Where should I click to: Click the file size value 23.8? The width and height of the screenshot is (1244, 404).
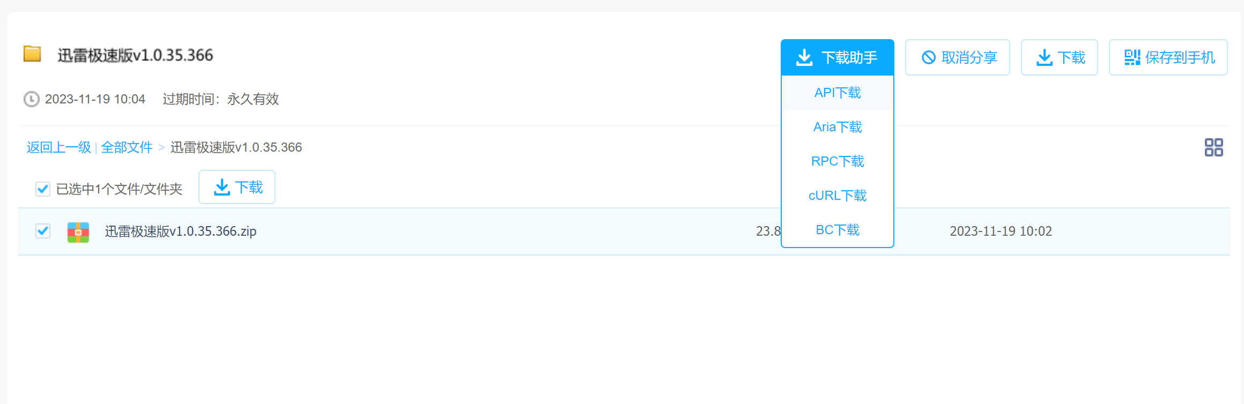tap(768, 231)
